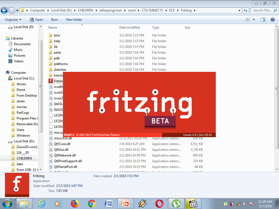The width and height of the screenshot is (279, 209).
Task: Open Microsoft Word from the taskbar
Action: pos(108,204)
